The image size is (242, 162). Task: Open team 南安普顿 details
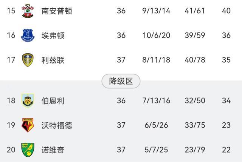pyautogui.click(x=57, y=11)
